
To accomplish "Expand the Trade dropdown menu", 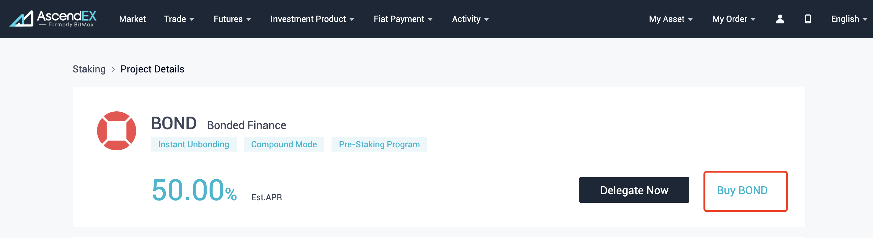I will [x=179, y=19].
